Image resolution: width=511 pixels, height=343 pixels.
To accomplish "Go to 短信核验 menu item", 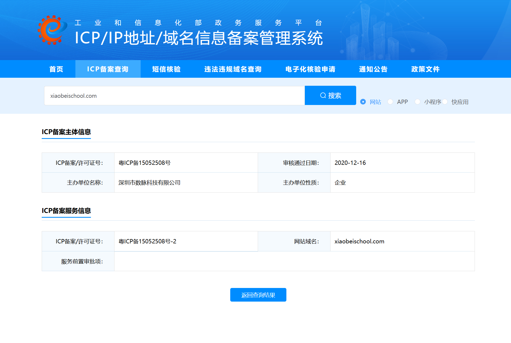I will pyautogui.click(x=166, y=69).
